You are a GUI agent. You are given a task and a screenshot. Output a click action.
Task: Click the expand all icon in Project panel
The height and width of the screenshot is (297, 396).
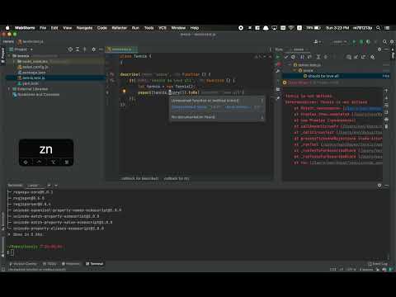[78, 49]
